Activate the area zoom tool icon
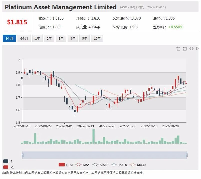The image size is (201, 179). pos(178,49)
